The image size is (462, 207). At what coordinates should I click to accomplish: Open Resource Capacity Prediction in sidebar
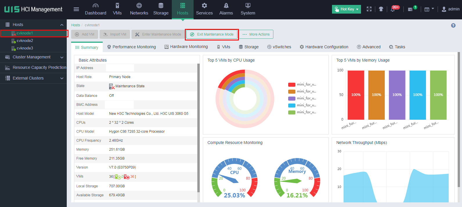point(33,68)
